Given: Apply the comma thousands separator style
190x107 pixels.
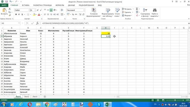Looking at the screenshot, I should pos(76,15).
